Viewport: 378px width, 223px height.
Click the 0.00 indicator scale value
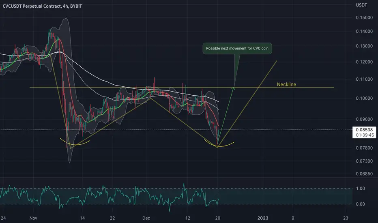(361, 204)
